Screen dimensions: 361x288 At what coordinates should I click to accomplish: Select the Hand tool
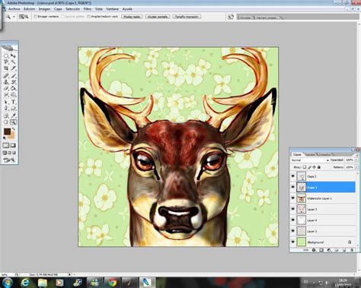(6, 122)
